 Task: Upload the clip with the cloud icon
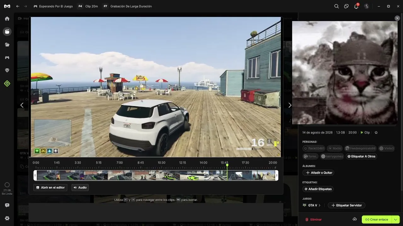(x=355, y=219)
